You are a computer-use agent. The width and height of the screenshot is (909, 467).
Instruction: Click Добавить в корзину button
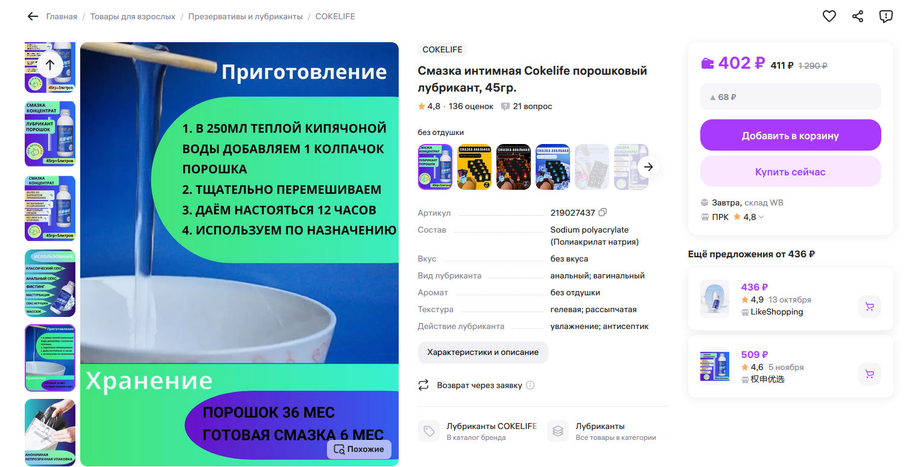(790, 136)
